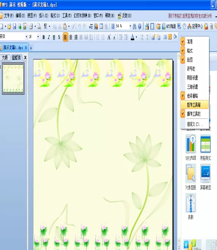This screenshot has width=217, height=250.
Task: Export to PDF using the toolbar icon
Action: click(25, 26)
